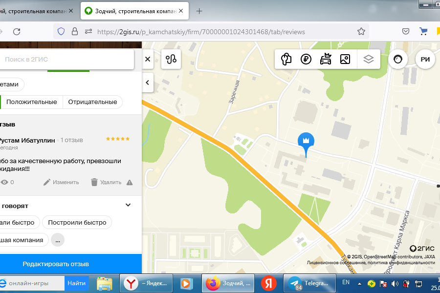Expand the говорят section chevron
The width and height of the screenshot is (440, 293).
pyautogui.click(x=128, y=205)
